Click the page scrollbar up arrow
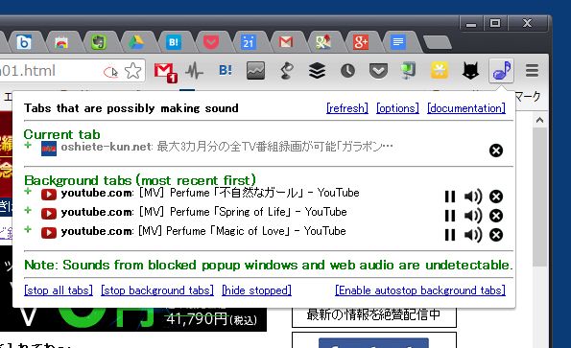Screen dimensions: 571x348 pos(539,120)
